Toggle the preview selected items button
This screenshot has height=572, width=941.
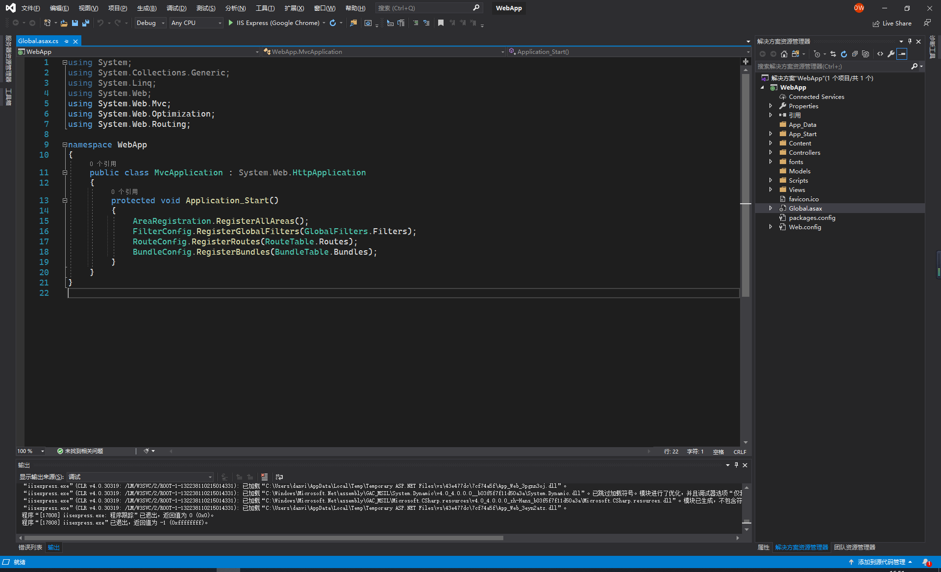coord(902,54)
